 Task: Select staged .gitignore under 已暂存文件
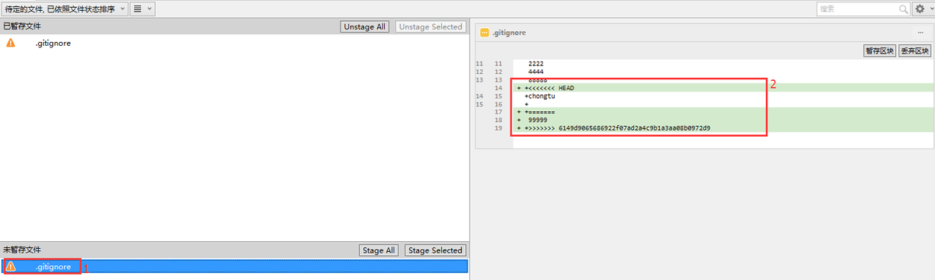[234, 44]
